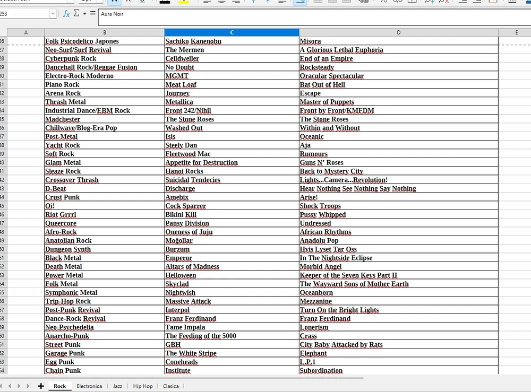Expand the Sum function dropdown arrow
This screenshot has width=531, height=392.
(84, 14)
